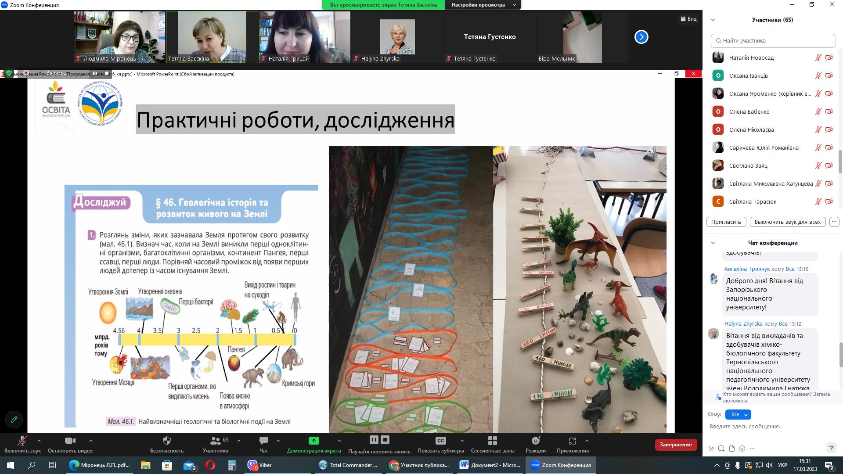The width and height of the screenshot is (843, 474).
Task: Toggle Наталія Новосад's muted microphone icon
Action: 818,57
